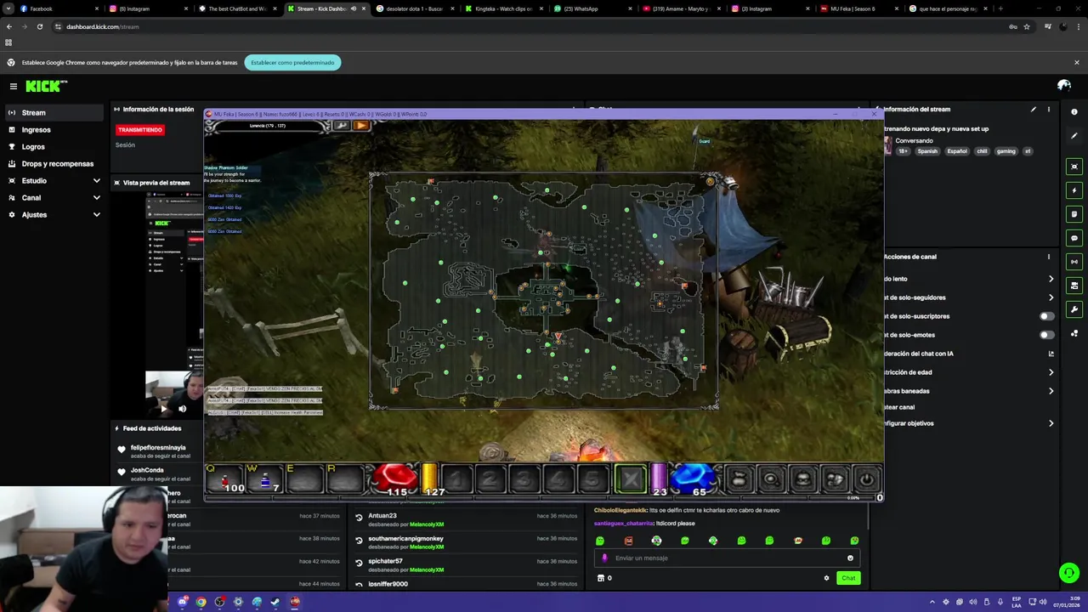Image resolution: width=1088 pixels, height=612 pixels.
Task: Click the W mana potion slot
Action: pos(264,480)
